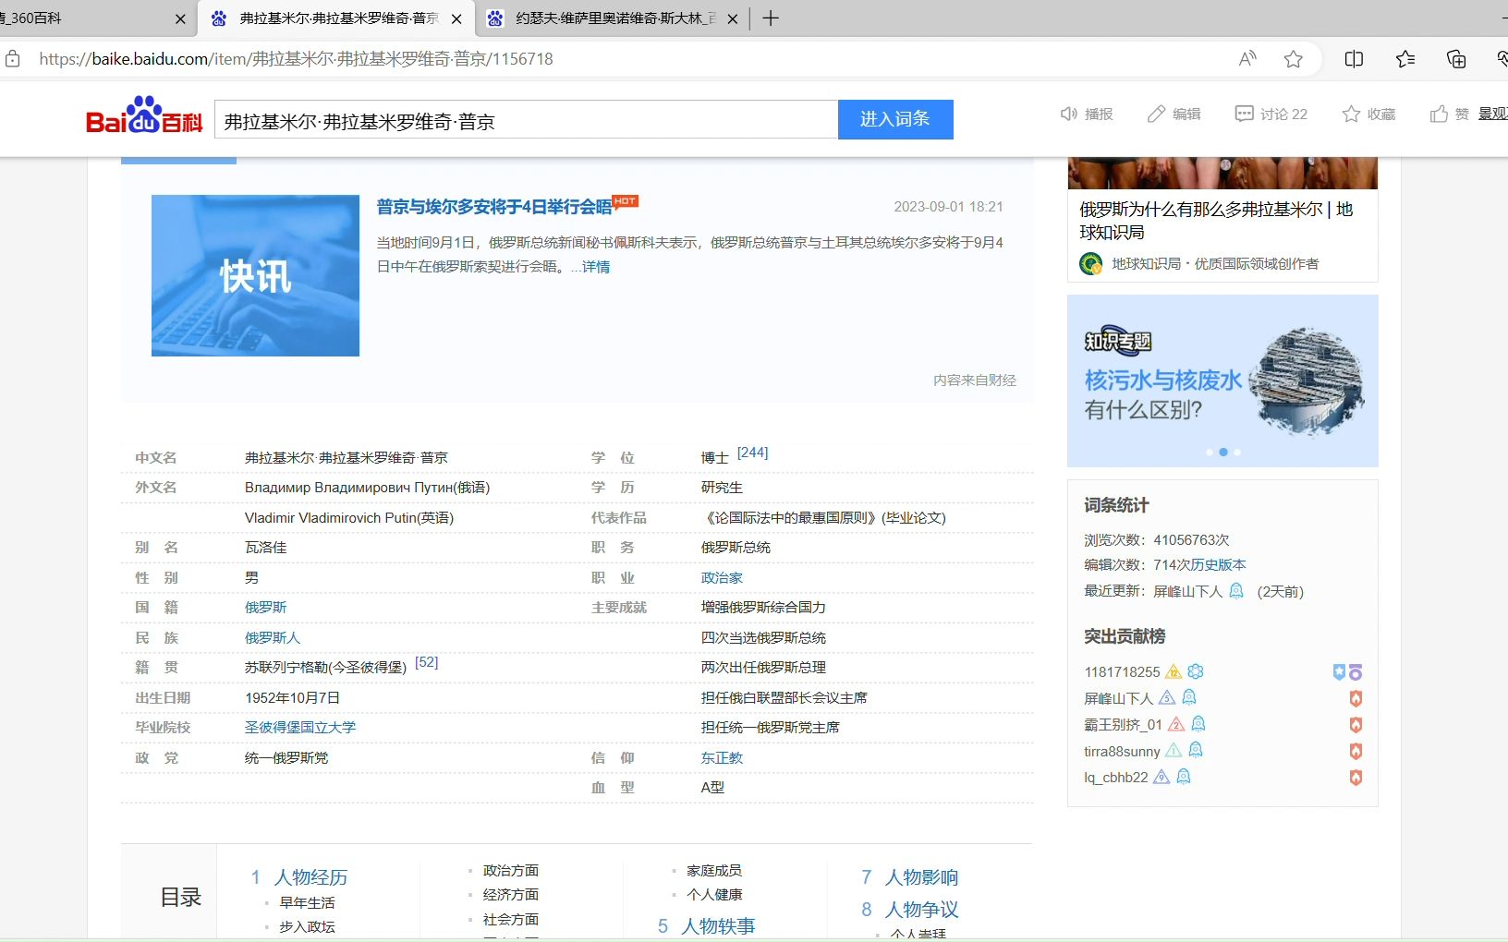Select the first carousel dot

1210,453
